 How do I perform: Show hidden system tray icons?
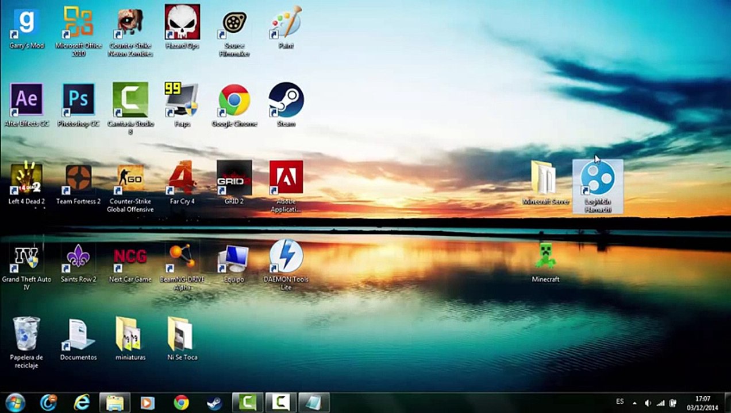tap(634, 403)
